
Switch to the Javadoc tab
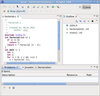(x=28, y=67)
